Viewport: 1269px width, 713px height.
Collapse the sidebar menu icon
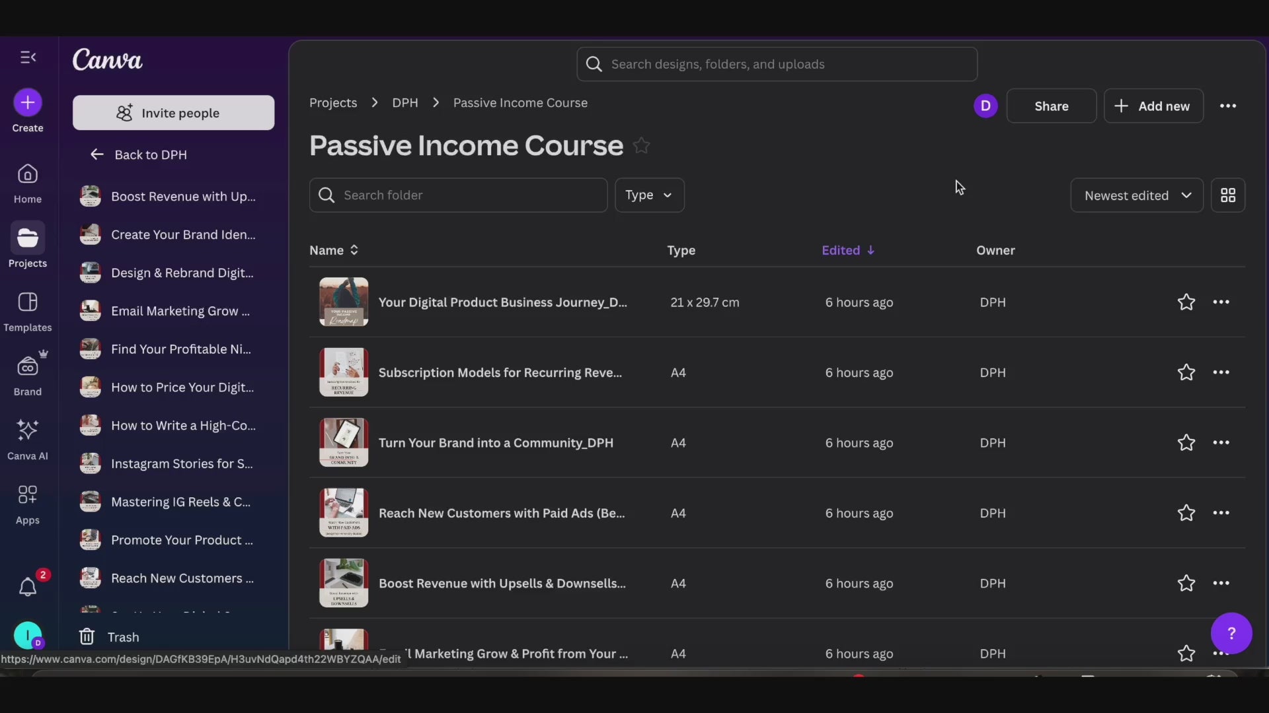(x=28, y=57)
